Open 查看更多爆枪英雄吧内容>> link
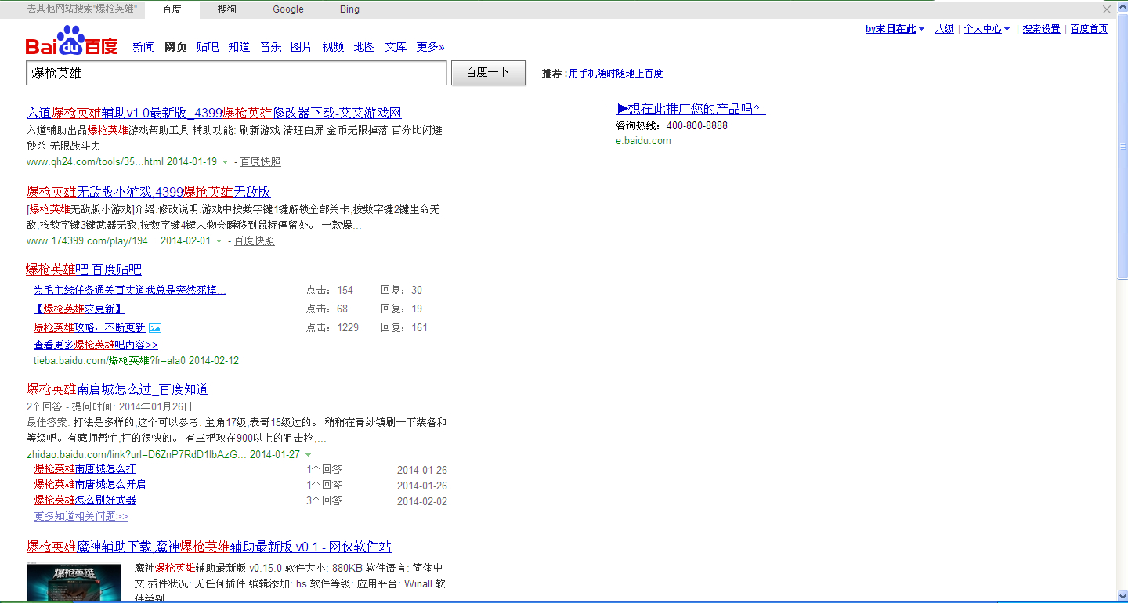This screenshot has width=1128, height=603. point(96,345)
